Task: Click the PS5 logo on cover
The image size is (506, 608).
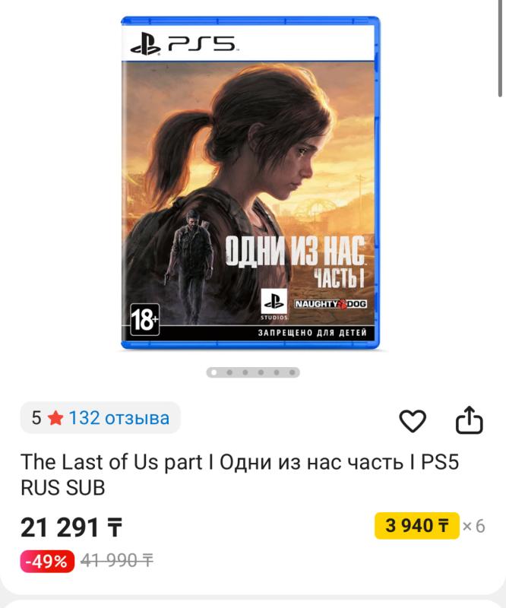Action: point(183,43)
